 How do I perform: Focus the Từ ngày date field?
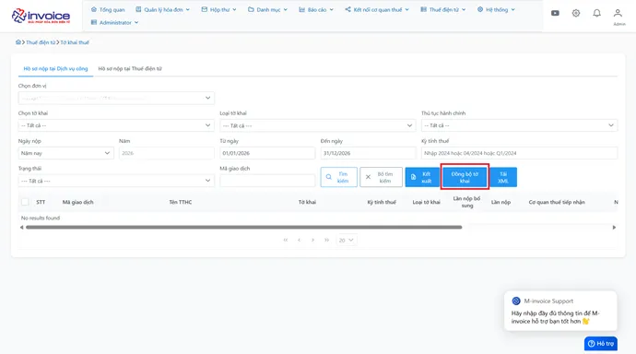pos(267,153)
